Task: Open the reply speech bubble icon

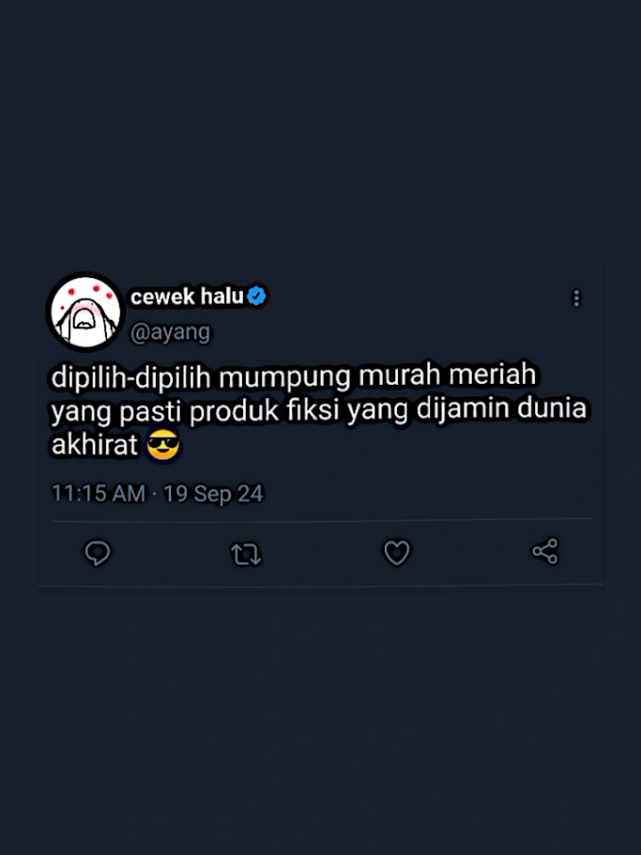Action: [97, 553]
